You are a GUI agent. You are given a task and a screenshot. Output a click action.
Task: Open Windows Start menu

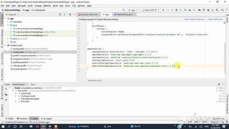(3, 126)
